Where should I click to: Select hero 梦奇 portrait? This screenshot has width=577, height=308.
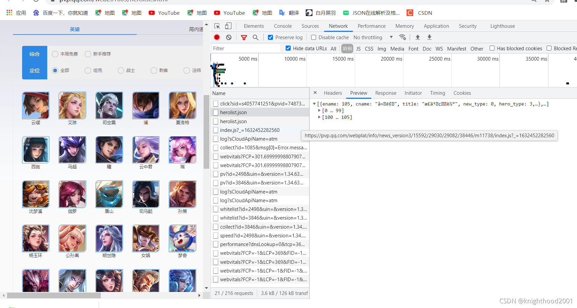[183, 238]
